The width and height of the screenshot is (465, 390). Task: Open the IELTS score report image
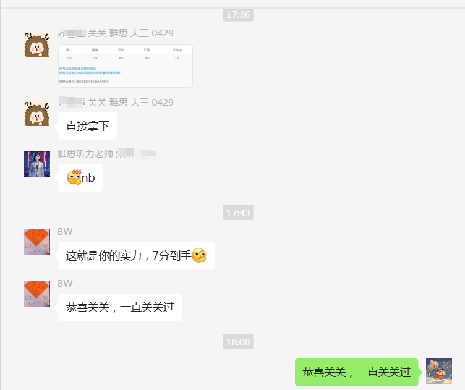coord(126,66)
